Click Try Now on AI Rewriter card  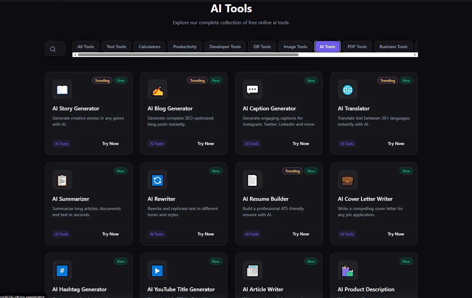coord(206,234)
